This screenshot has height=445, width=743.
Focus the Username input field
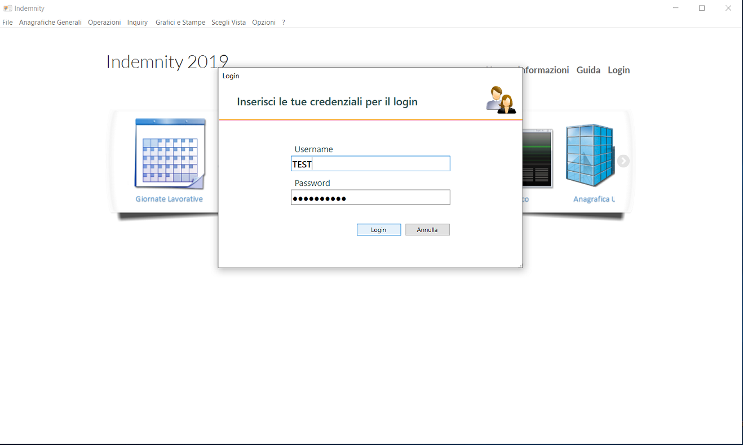coord(370,163)
